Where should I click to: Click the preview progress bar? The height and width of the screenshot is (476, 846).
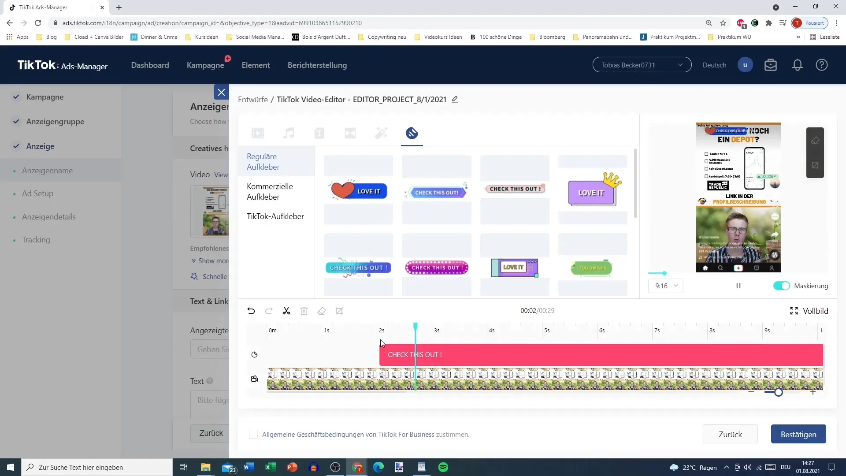(x=657, y=274)
